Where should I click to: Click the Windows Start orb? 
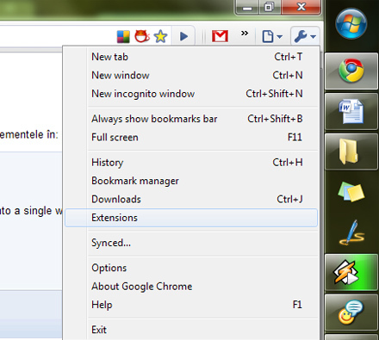pyautogui.click(x=351, y=23)
